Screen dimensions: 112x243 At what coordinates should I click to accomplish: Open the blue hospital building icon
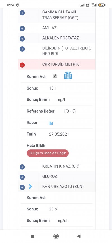(68, 76)
